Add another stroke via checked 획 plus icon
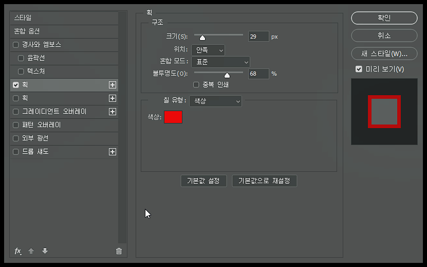Image resolution: width=427 pixels, height=267 pixels. (113, 85)
